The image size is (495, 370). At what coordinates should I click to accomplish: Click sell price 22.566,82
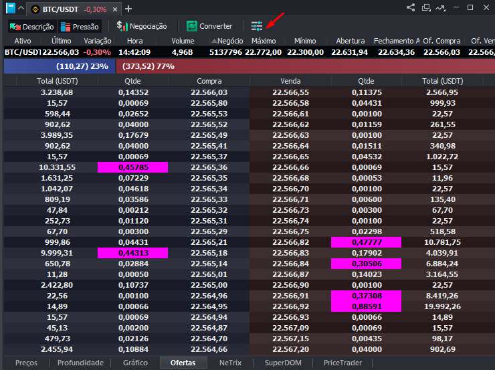pos(290,242)
